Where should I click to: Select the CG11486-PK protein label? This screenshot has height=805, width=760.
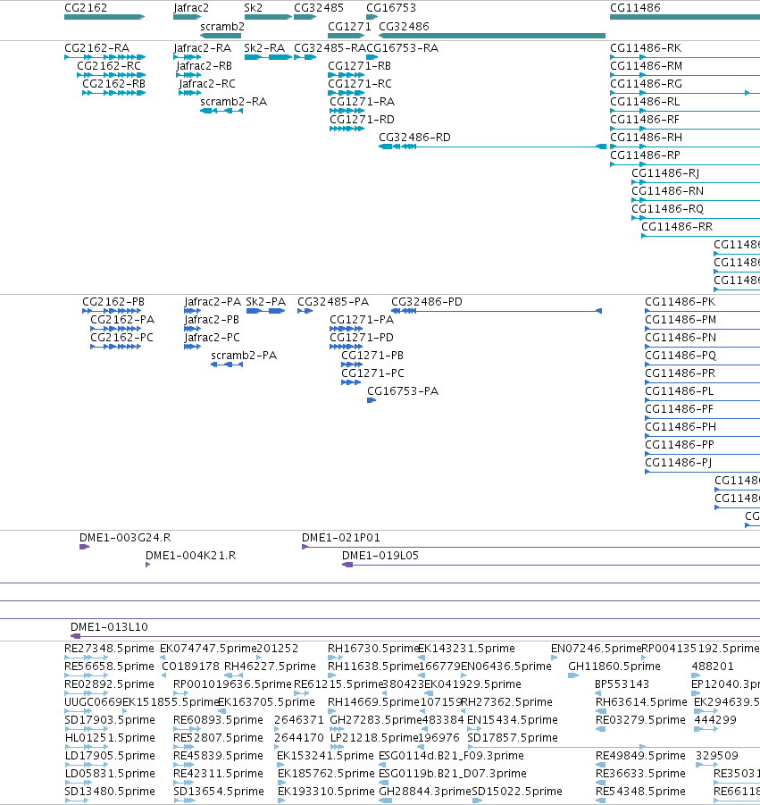point(680,301)
